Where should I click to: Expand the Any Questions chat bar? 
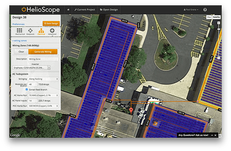[x=212, y=135]
